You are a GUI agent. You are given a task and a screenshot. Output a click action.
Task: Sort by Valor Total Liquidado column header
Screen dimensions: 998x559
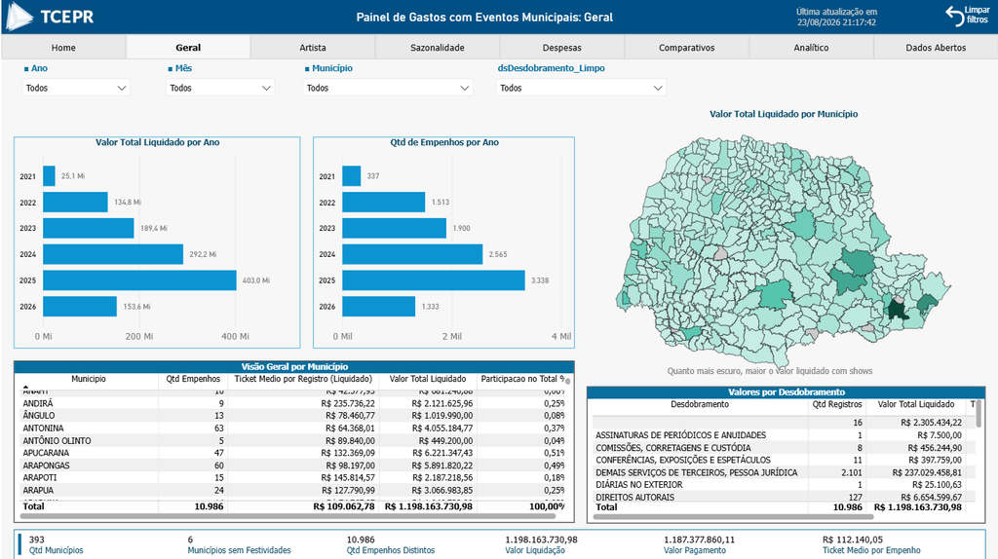pos(428,379)
